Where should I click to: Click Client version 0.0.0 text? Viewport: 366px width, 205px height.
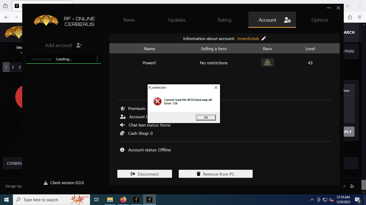[x=67, y=183]
